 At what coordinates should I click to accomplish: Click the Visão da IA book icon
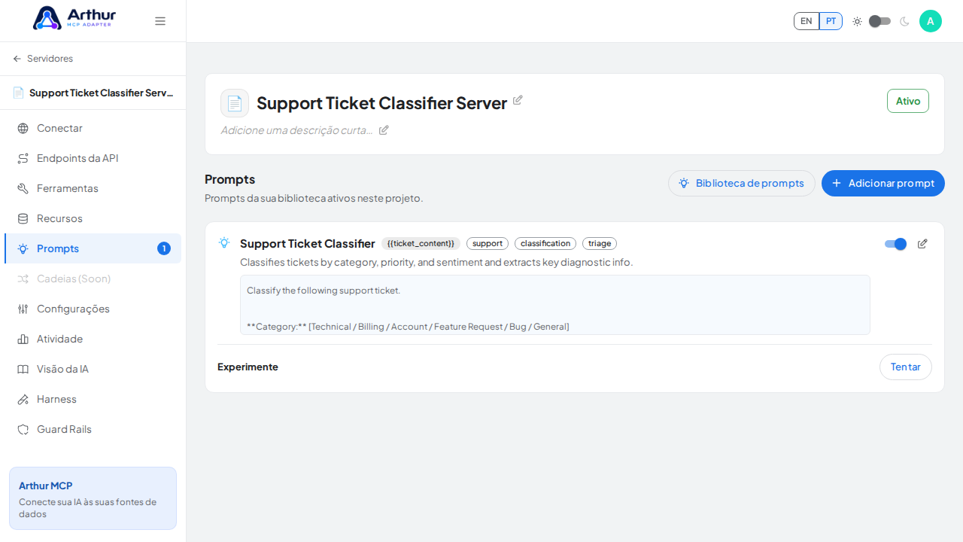pos(23,369)
